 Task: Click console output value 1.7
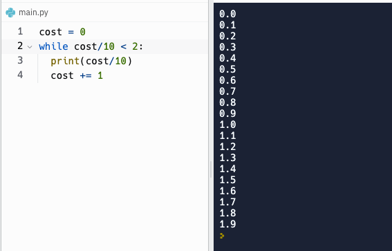[227, 202]
